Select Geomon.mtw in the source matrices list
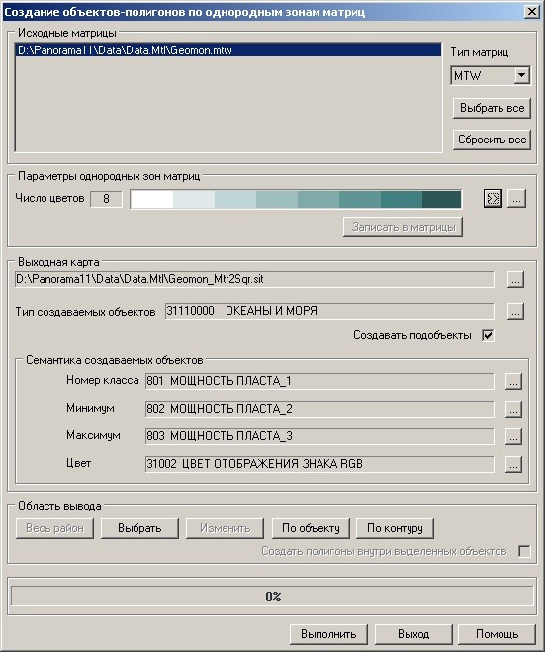 point(227,50)
